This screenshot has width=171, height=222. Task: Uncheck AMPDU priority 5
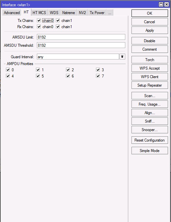click(x=38, y=76)
